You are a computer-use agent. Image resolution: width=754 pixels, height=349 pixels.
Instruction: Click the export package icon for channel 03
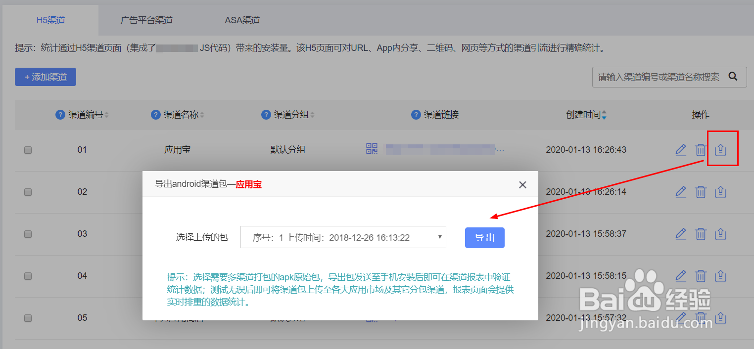(x=720, y=234)
